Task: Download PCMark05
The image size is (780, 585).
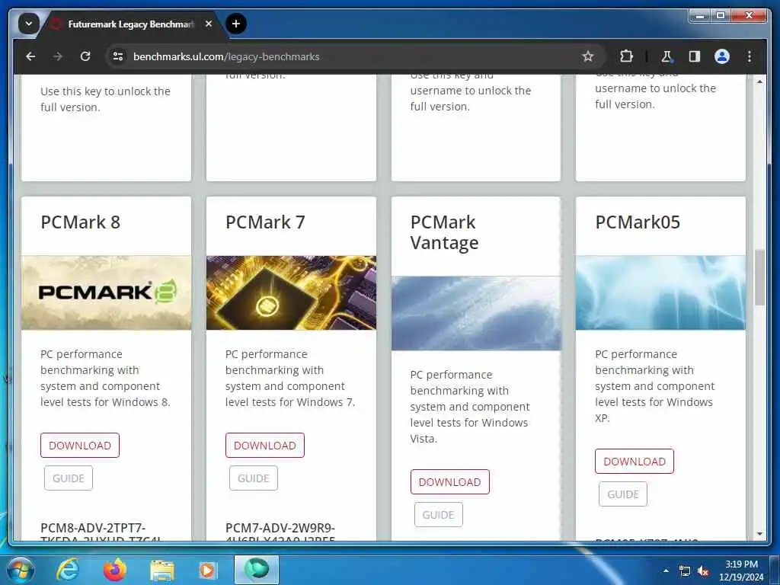Action: [635, 461]
